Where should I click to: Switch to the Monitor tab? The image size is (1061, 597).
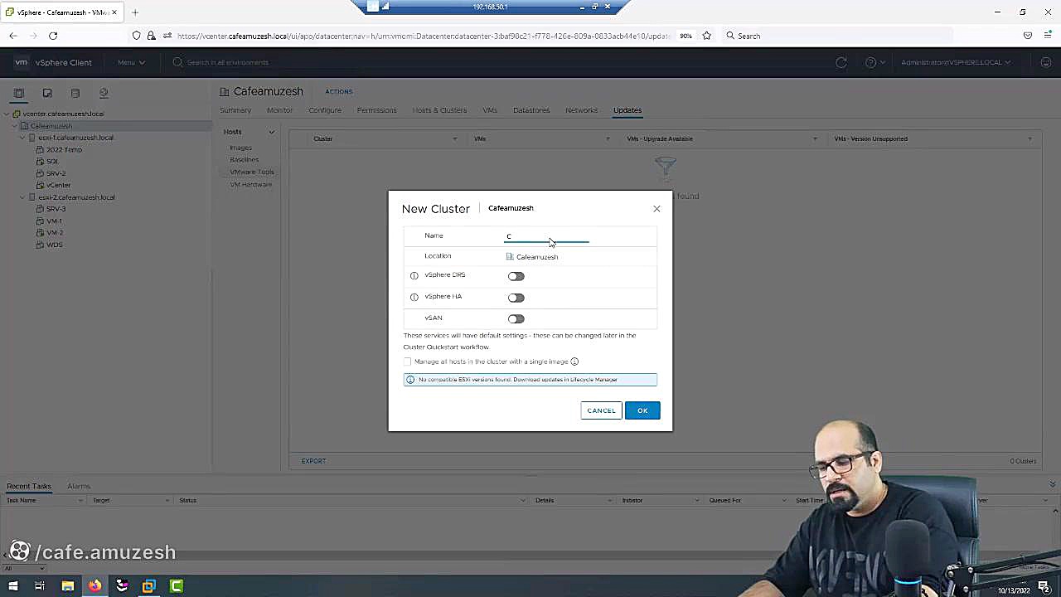(279, 110)
